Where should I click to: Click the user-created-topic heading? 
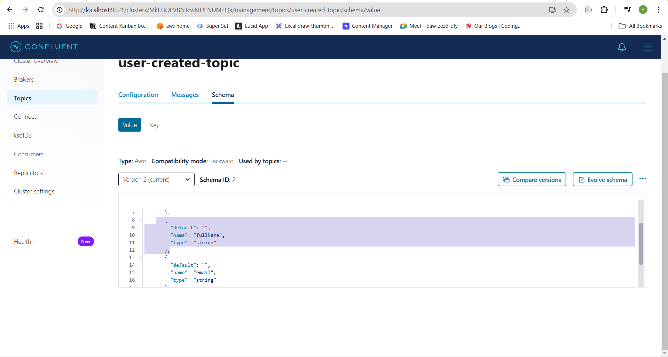click(179, 64)
